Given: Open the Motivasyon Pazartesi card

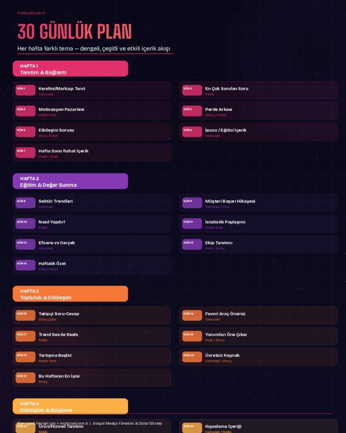Looking at the screenshot, I should [92, 111].
